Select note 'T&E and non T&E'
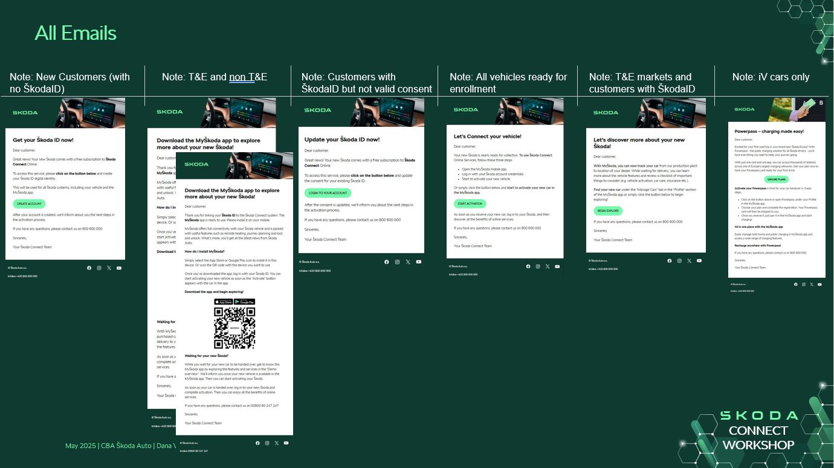This screenshot has width=834, height=468. tap(215, 77)
